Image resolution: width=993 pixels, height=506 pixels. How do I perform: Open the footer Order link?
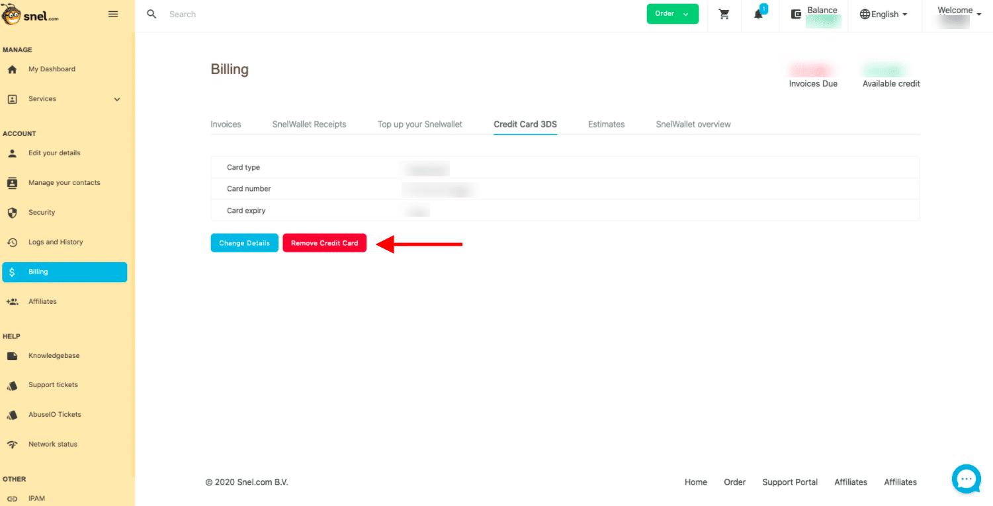click(735, 482)
